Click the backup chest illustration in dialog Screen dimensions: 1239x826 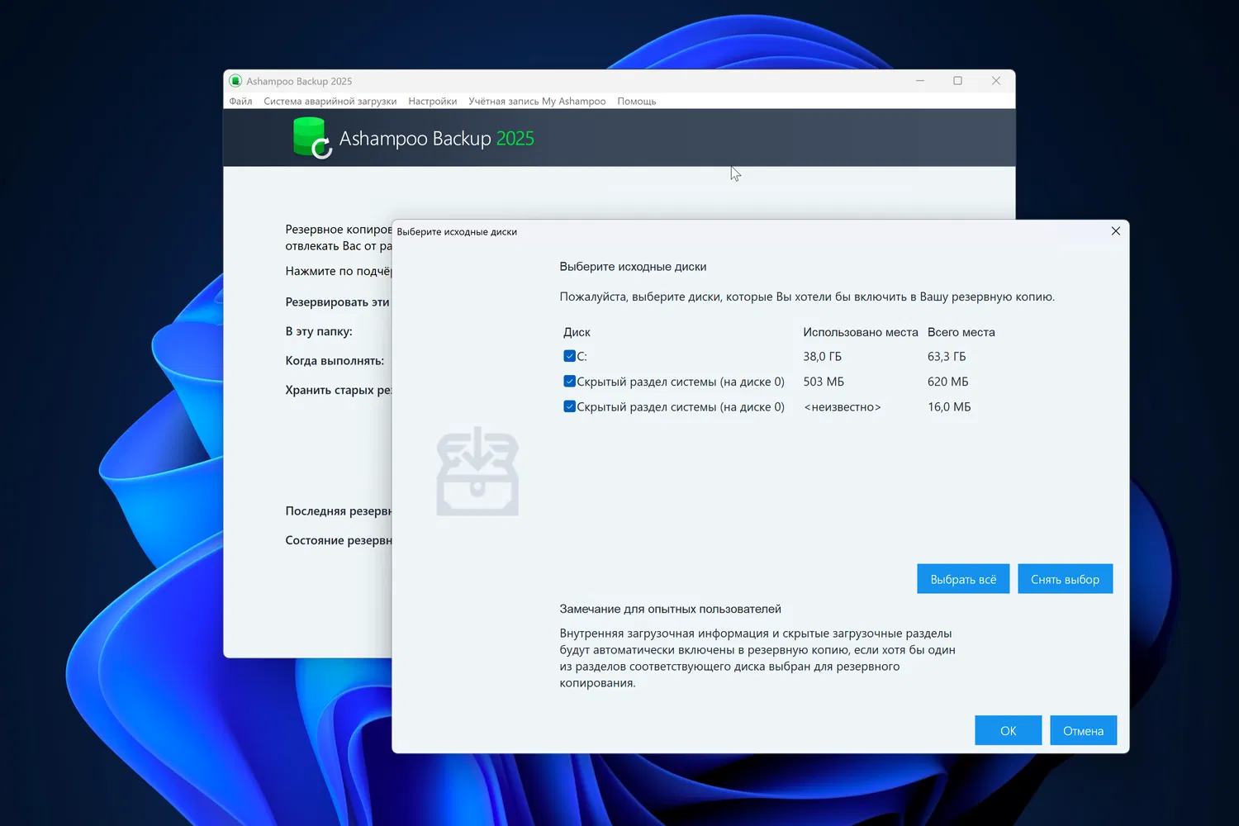click(x=477, y=472)
